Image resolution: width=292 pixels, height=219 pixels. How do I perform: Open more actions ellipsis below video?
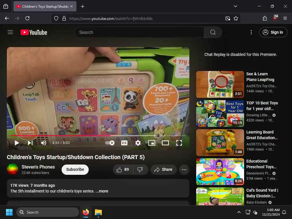184,169
